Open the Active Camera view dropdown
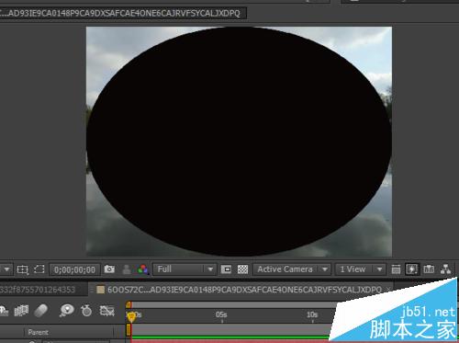This screenshot has height=343, width=459. [292, 269]
